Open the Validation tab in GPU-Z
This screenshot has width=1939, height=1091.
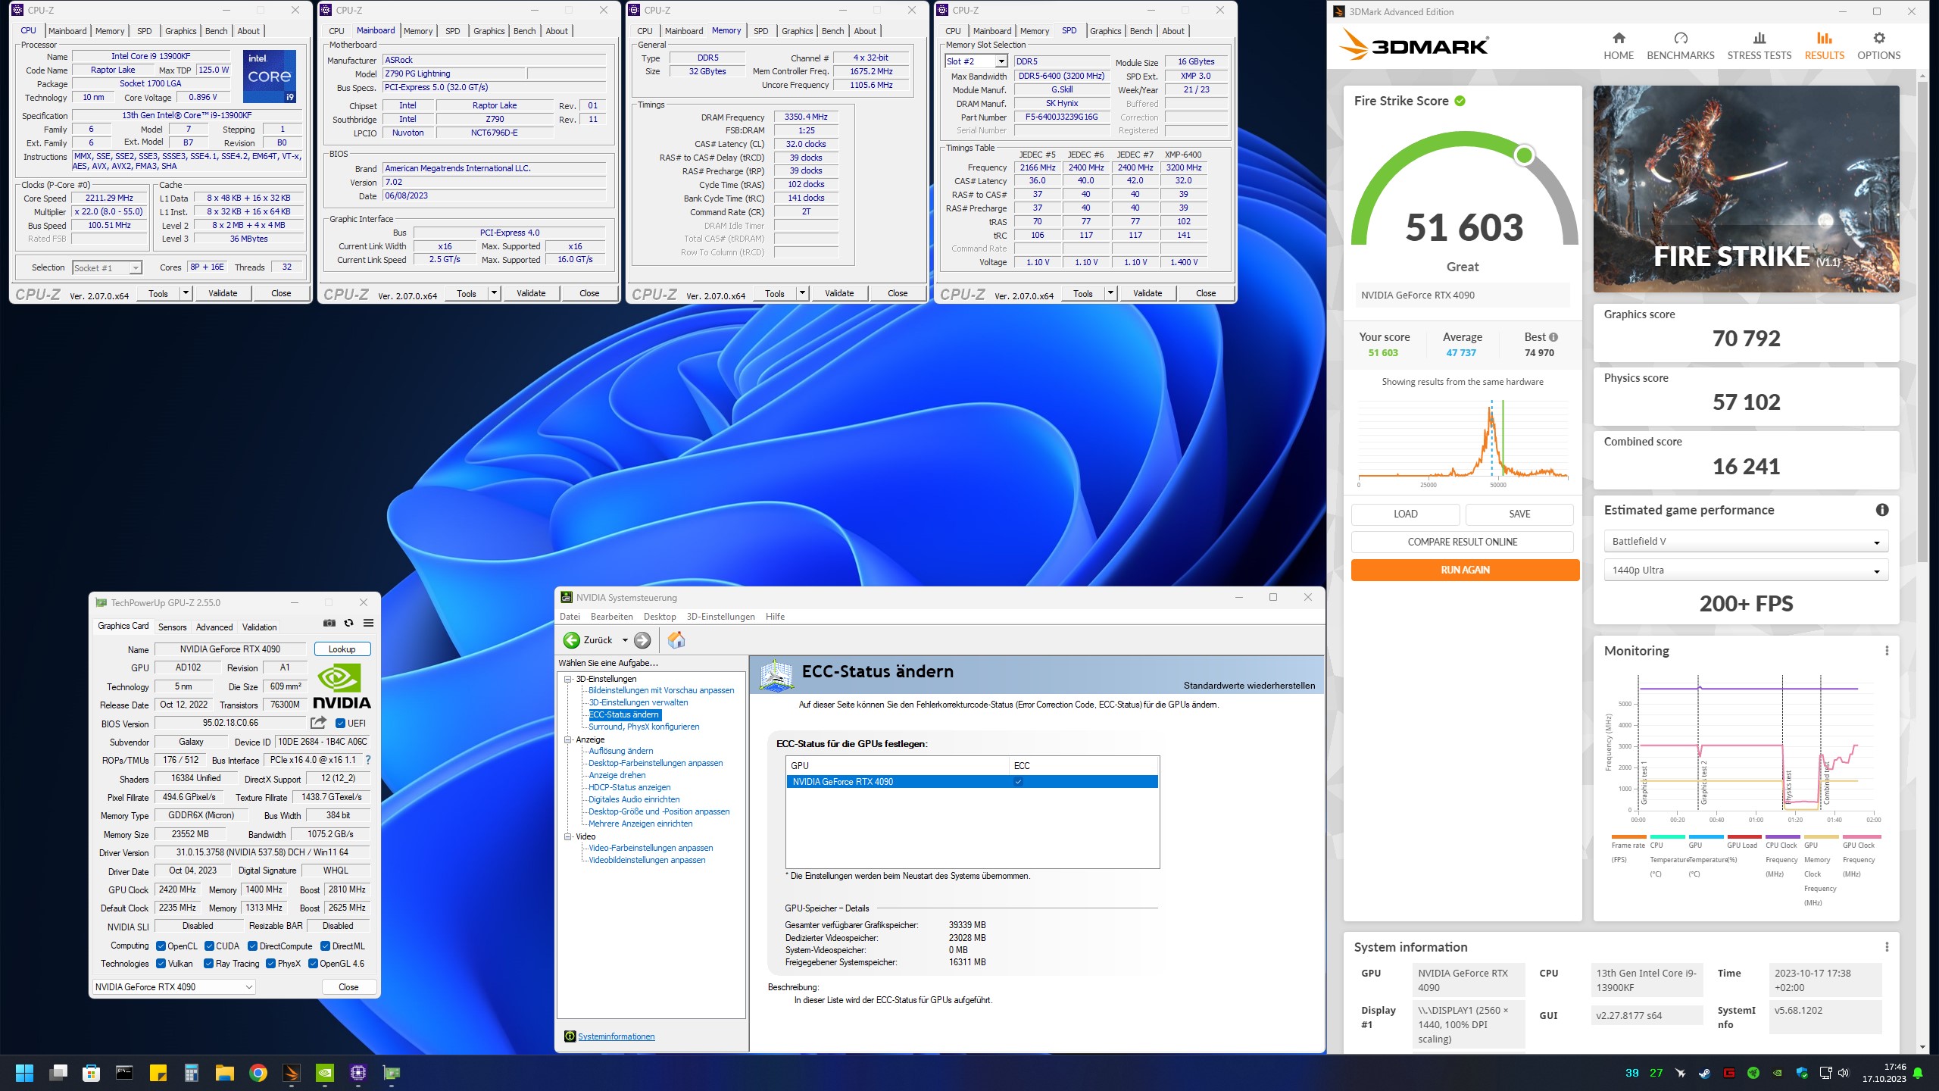click(259, 627)
